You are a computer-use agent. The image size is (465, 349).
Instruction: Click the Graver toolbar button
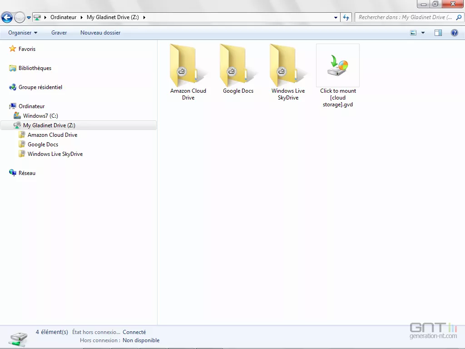[x=59, y=33]
